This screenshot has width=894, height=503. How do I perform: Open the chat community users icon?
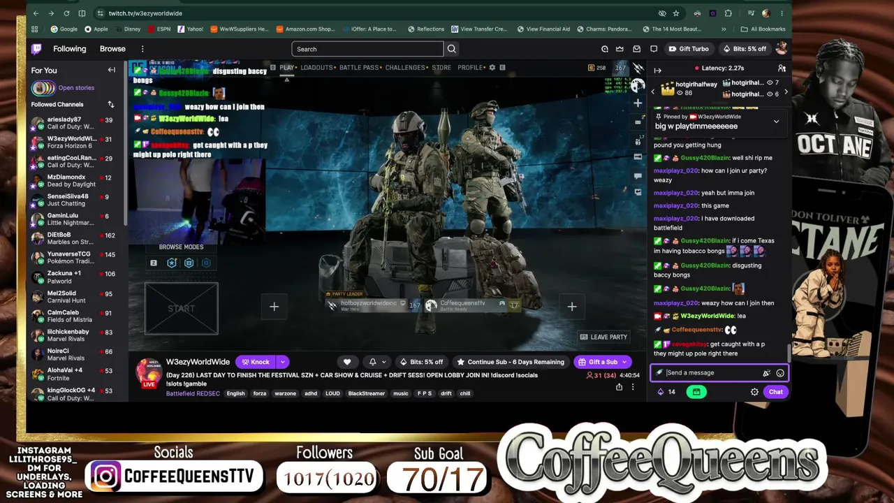click(782, 68)
